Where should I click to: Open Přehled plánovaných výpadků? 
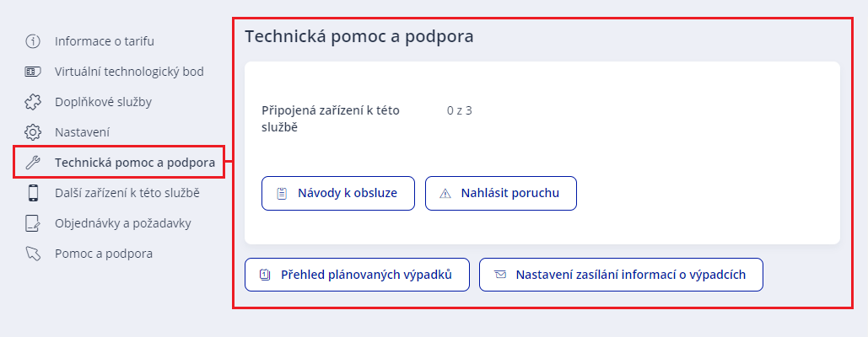[x=357, y=275]
